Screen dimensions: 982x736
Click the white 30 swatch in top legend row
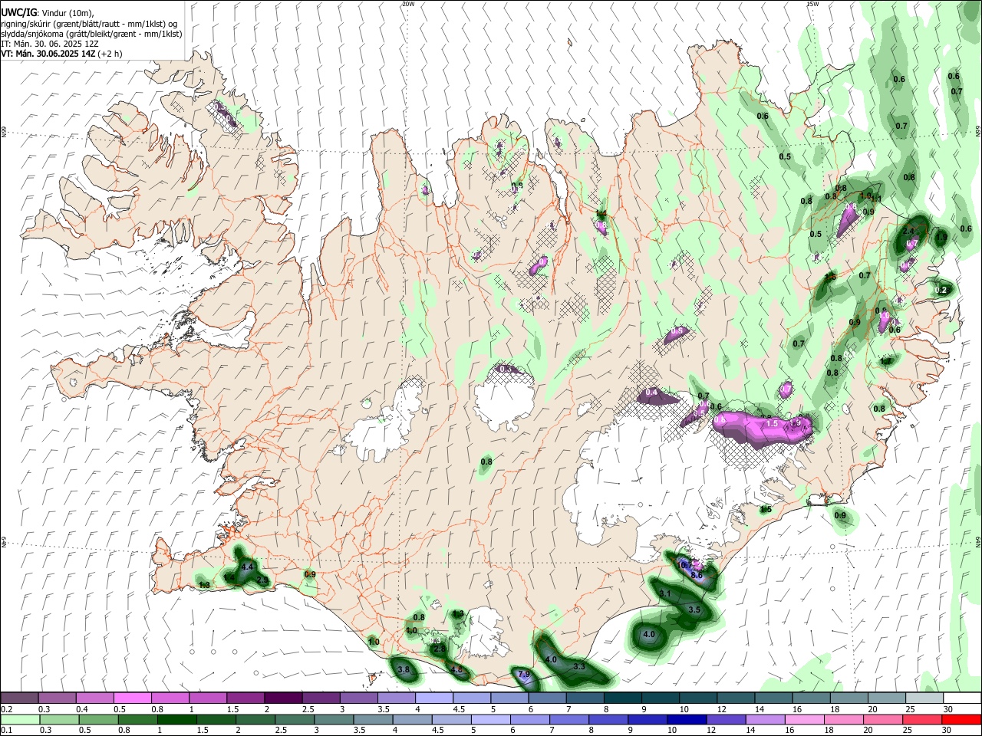pyautogui.click(x=962, y=698)
